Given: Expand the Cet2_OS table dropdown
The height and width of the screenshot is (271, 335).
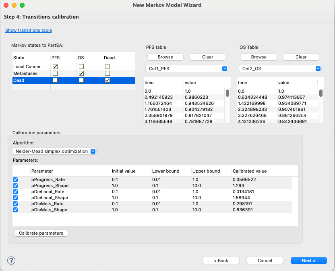Looking at the screenshot, I should pos(279,69).
